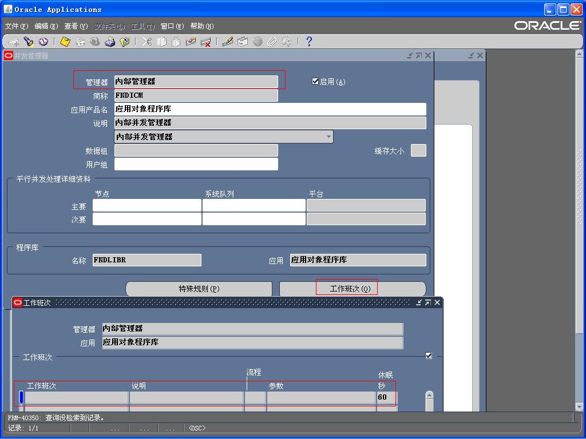
Task: Click the blue current record indicator
Action: pyautogui.click(x=21, y=397)
